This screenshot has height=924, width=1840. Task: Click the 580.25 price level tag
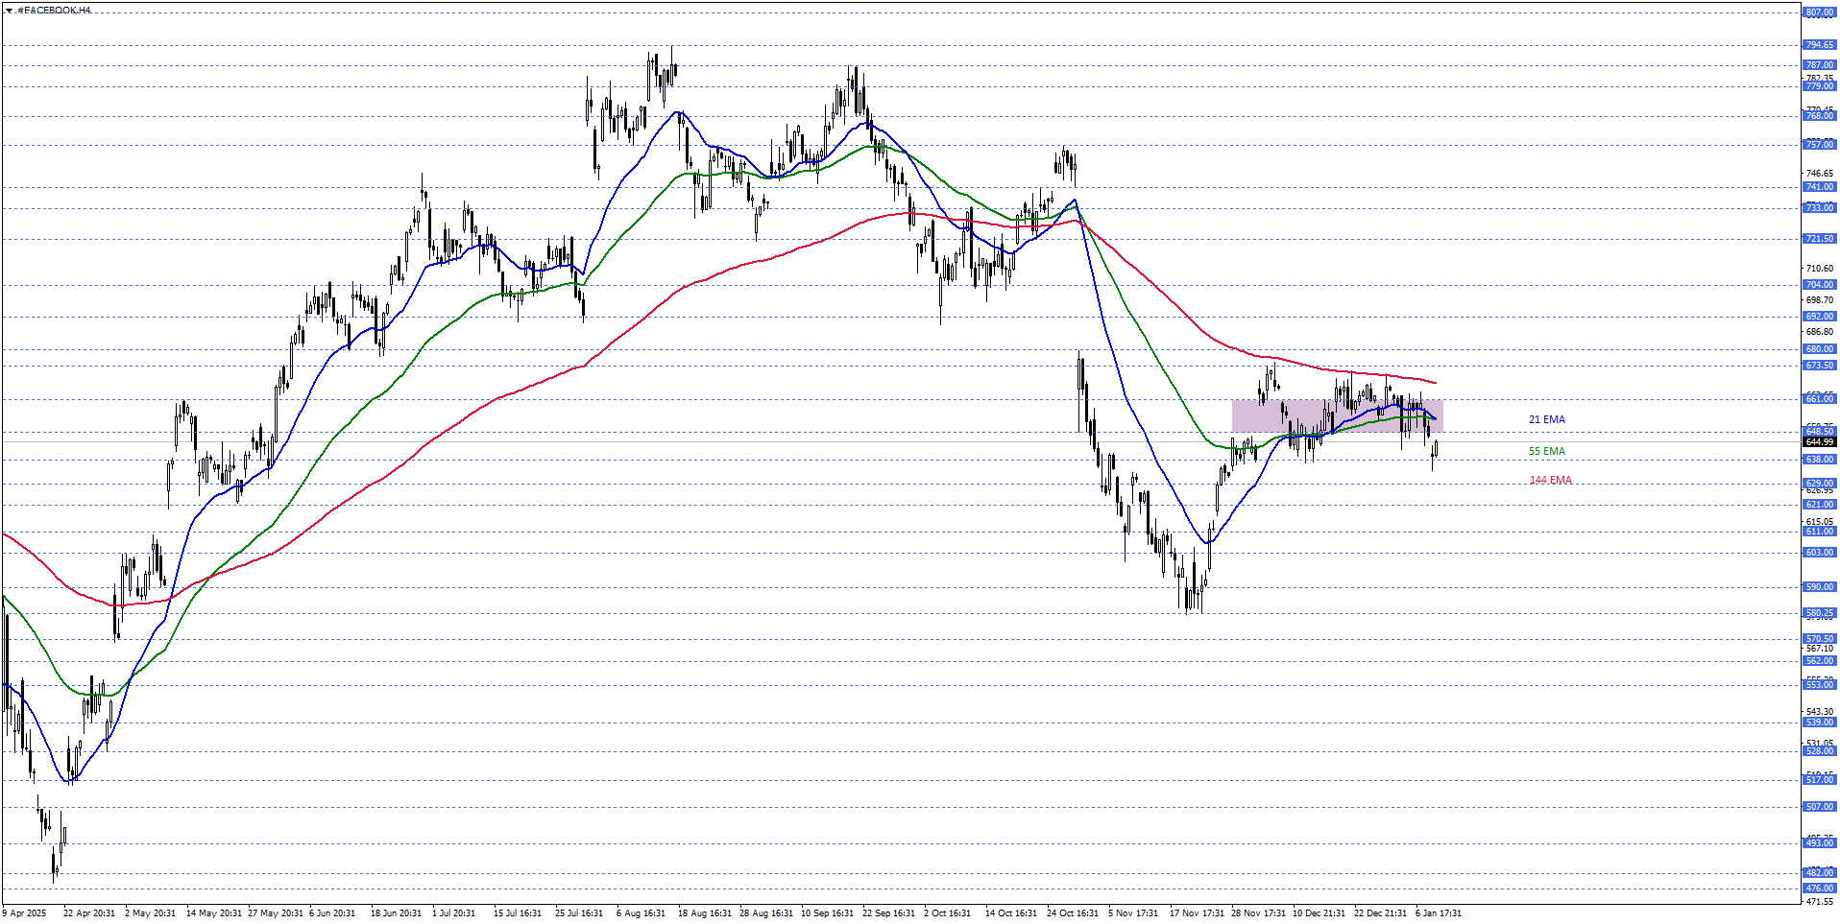[1819, 612]
